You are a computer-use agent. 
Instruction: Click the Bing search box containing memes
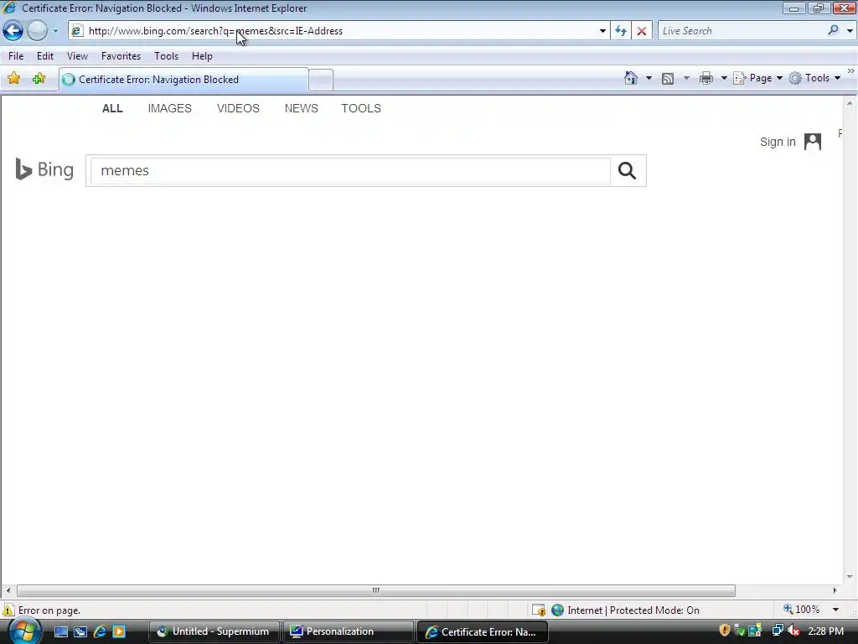click(x=350, y=171)
